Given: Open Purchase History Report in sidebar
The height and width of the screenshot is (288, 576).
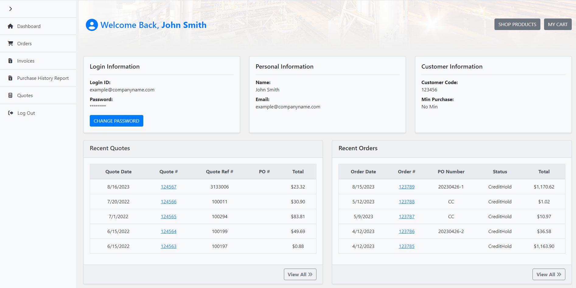Looking at the screenshot, I should (x=43, y=78).
